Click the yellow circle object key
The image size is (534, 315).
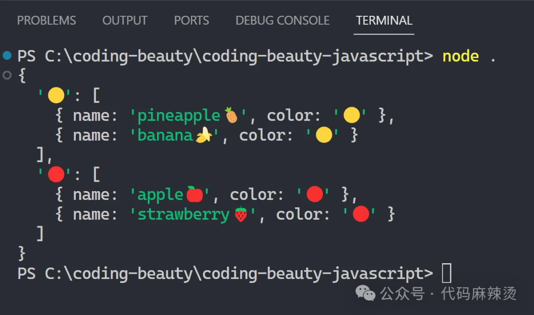point(56,95)
